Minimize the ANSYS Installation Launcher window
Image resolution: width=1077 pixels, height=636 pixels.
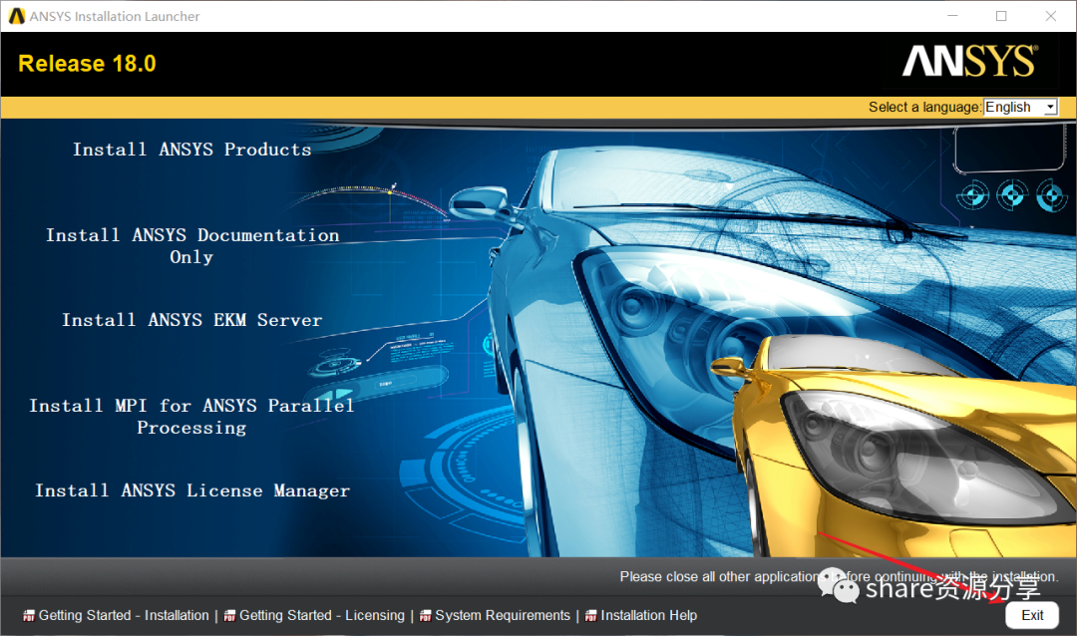pyautogui.click(x=952, y=16)
